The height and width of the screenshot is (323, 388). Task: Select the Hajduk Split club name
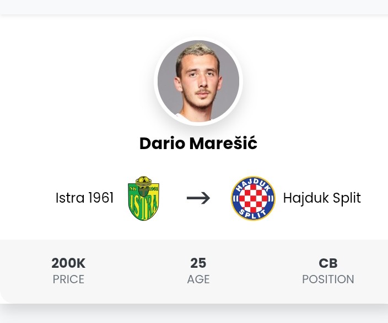[x=322, y=198]
